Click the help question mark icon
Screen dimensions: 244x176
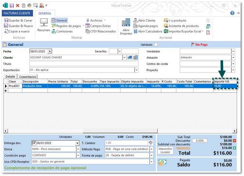tap(232, 13)
